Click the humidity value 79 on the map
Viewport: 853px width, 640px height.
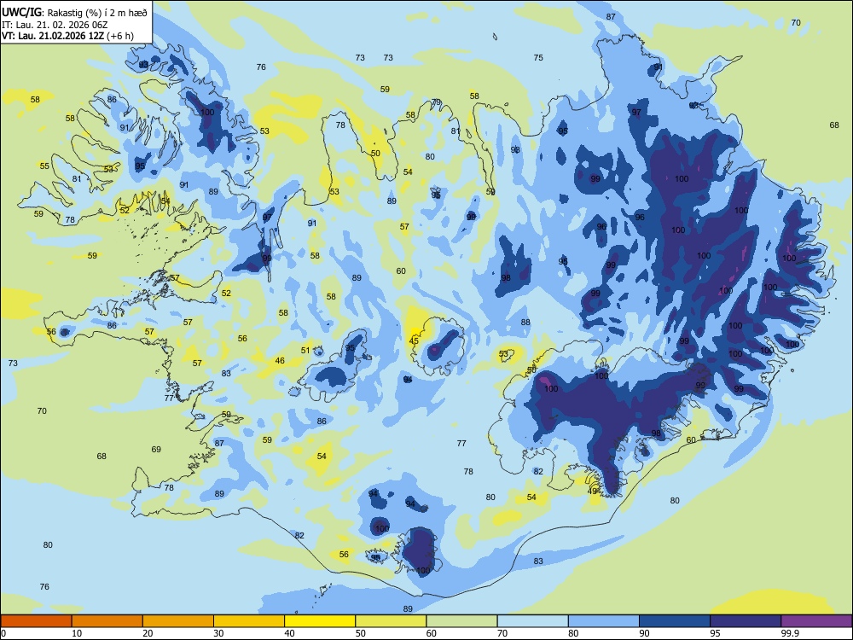436,102
